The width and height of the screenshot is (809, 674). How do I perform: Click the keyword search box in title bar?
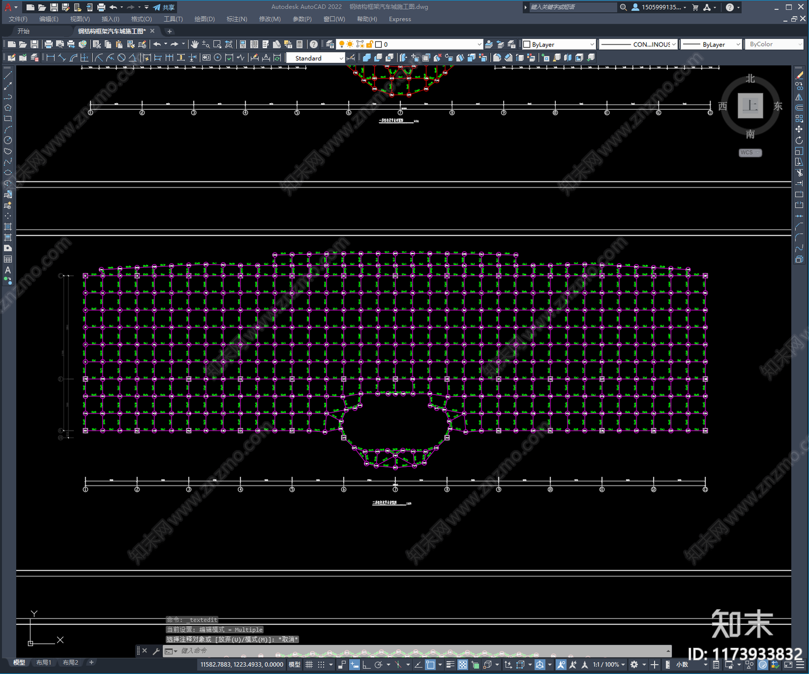573,7
